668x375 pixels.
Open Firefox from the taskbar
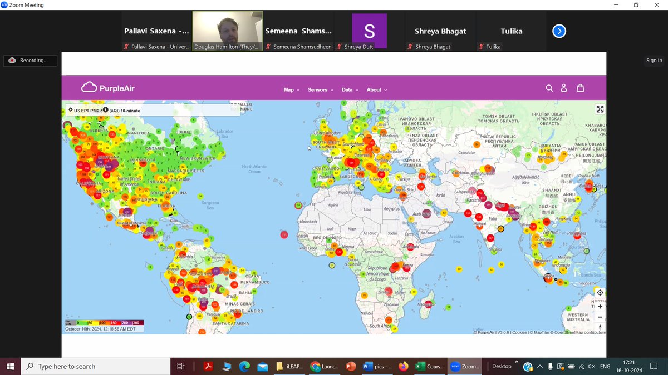(x=403, y=366)
